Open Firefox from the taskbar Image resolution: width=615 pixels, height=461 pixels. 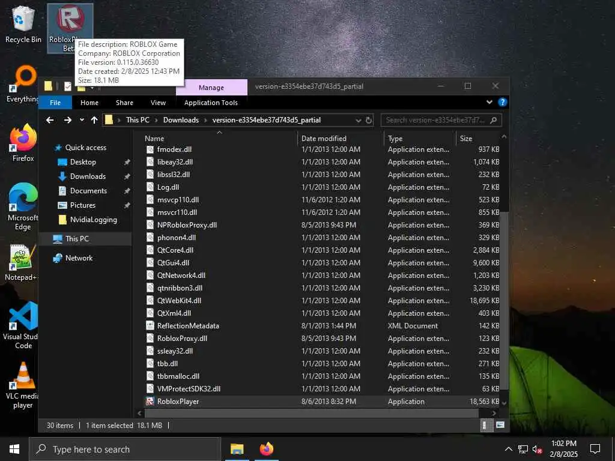tap(267, 449)
